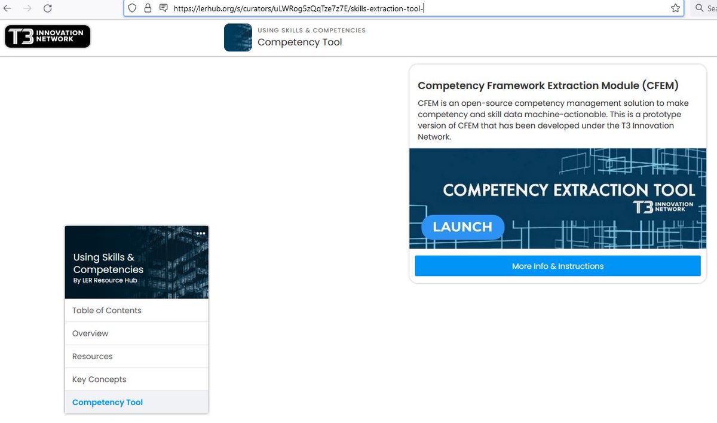This screenshot has width=717, height=423.
Task: Open the Key Concepts sidebar item
Action: [x=137, y=379]
